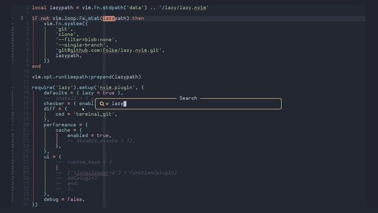This screenshot has width=378, height=213.
Task: Click commented 'disable_events' line
Action: coord(101,141)
